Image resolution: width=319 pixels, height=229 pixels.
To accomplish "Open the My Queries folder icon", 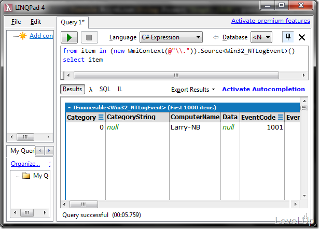I will click(x=26, y=176).
